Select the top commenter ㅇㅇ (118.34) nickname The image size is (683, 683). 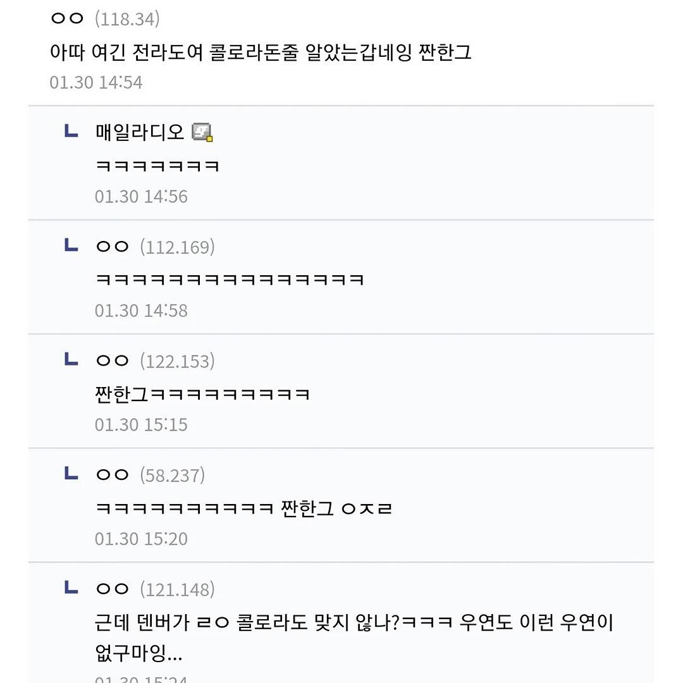point(66,18)
